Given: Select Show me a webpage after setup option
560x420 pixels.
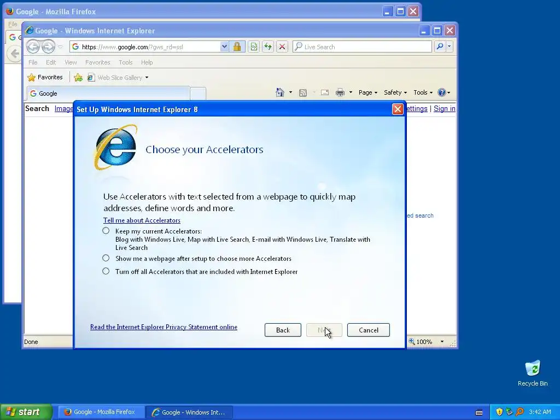Looking at the screenshot, I should [x=106, y=258].
